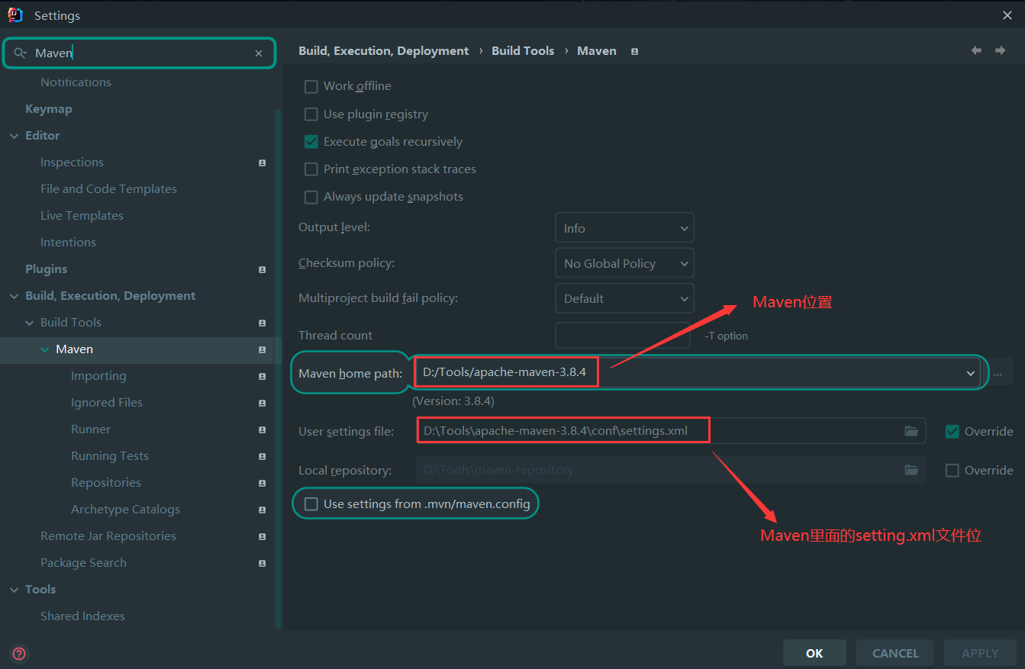Image resolution: width=1025 pixels, height=669 pixels.
Task: Enable Work offline checkbox
Action: (311, 86)
